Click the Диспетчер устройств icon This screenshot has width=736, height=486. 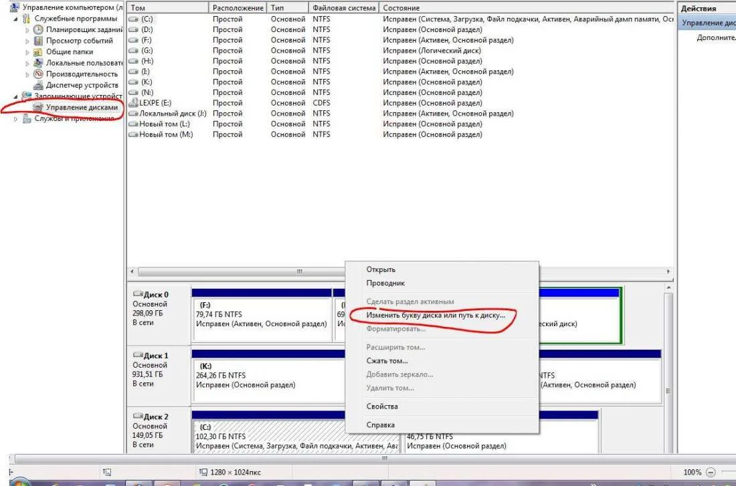pos(39,85)
